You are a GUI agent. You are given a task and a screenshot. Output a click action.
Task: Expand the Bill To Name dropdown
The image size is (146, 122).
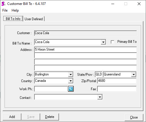click(103, 42)
